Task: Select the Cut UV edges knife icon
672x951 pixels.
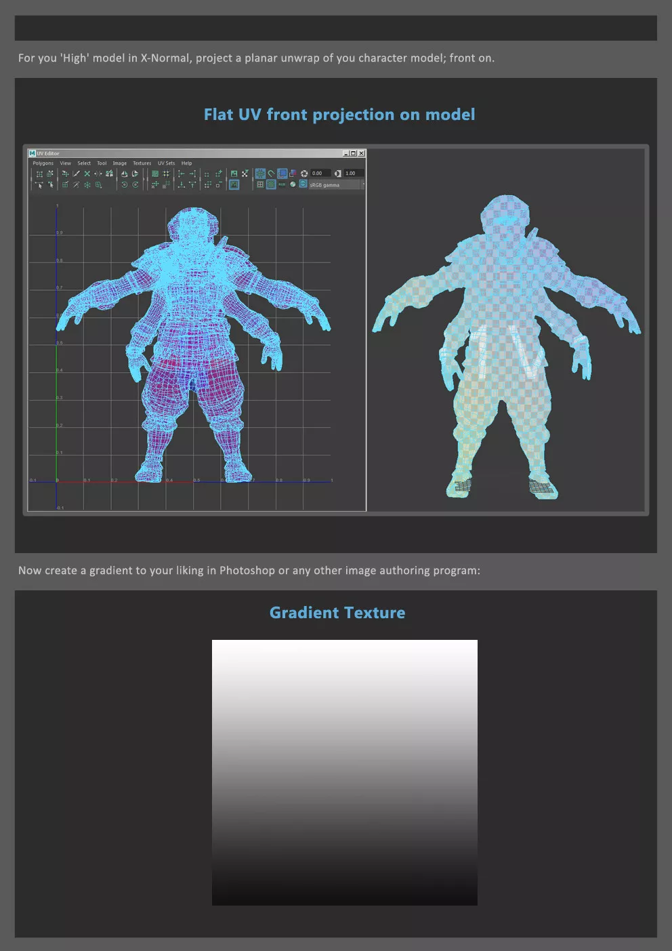Action: (77, 174)
